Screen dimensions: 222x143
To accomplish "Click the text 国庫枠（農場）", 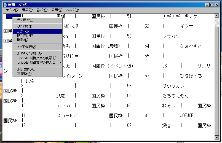I will 106,46.
